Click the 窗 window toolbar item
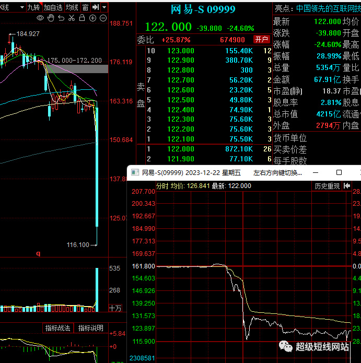This screenshot has width=361, height=363. pyautogui.click(x=85, y=8)
